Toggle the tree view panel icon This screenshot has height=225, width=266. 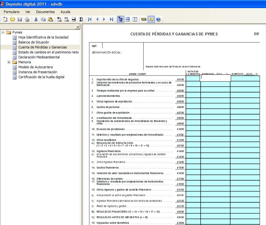[x=121, y=19]
